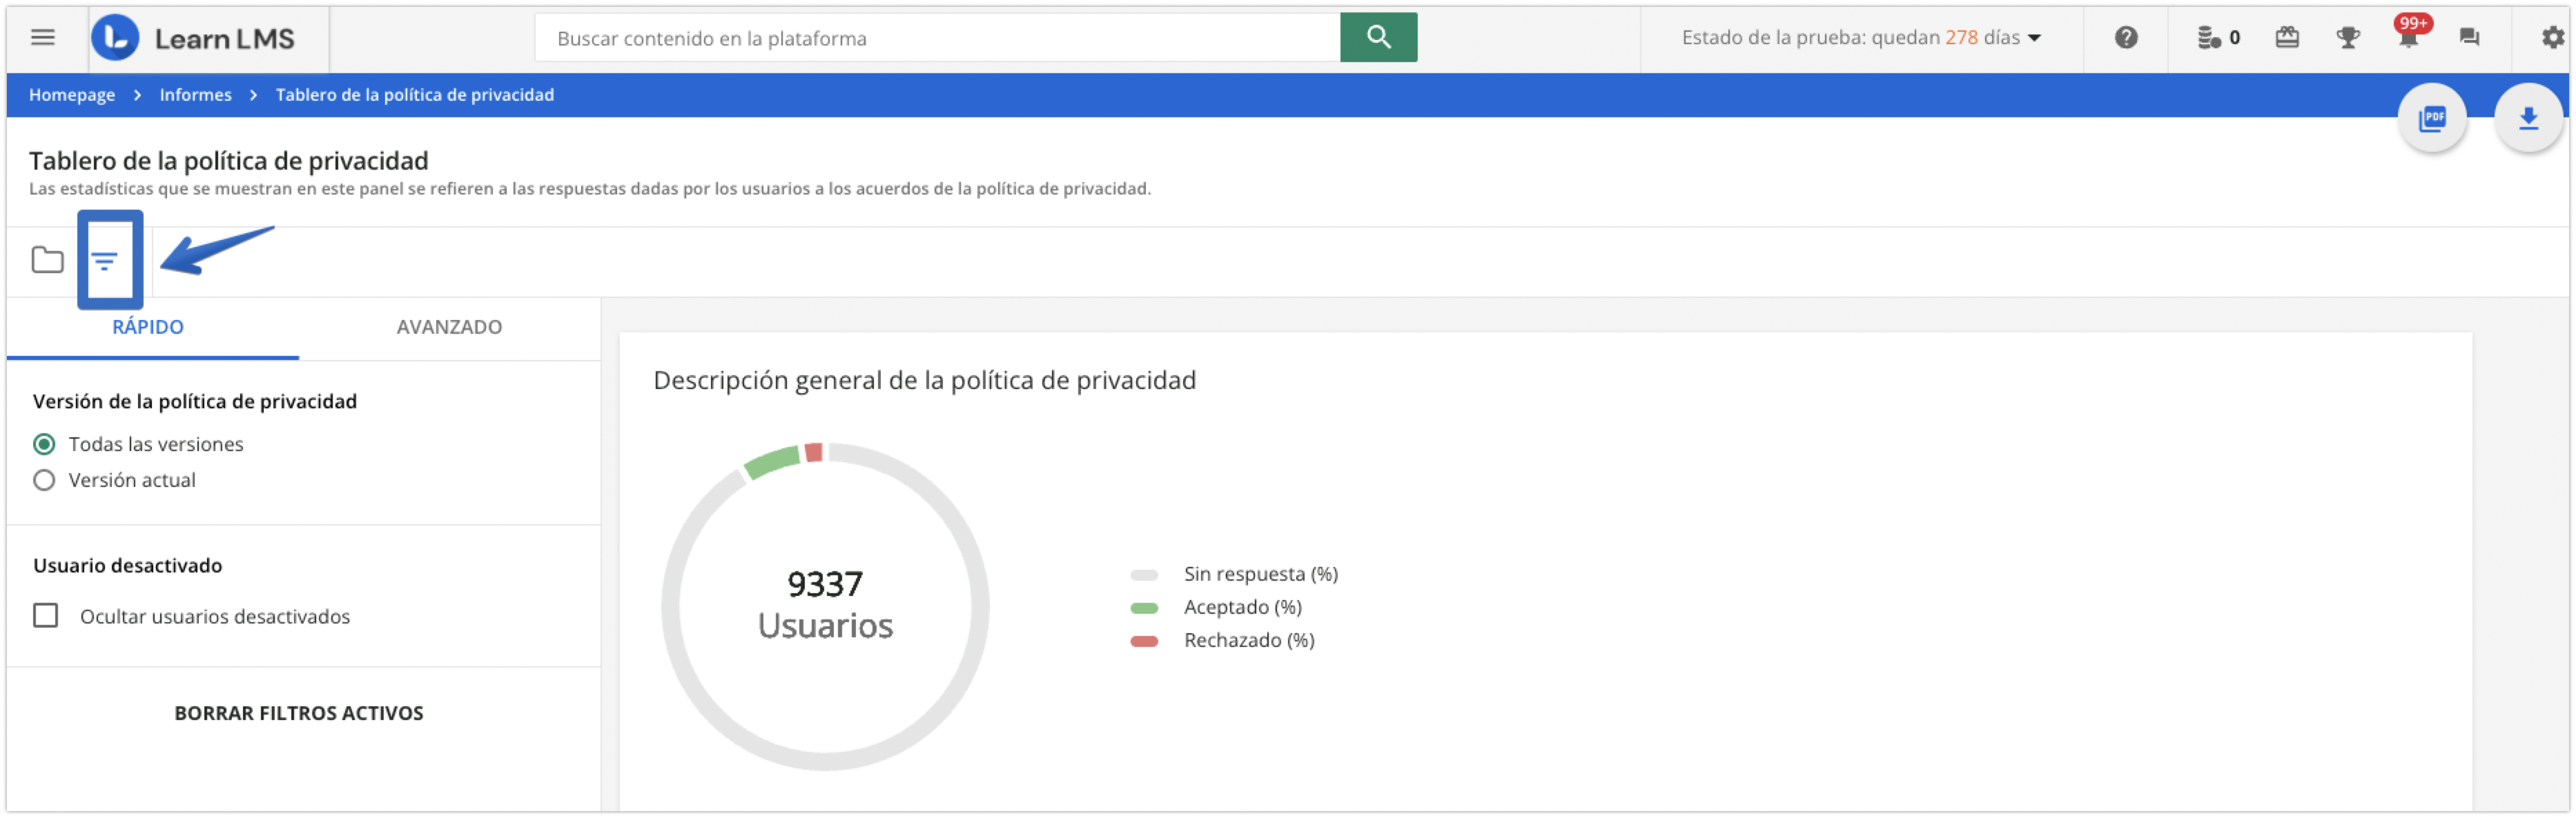Image resolution: width=2576 pixels, height=818 pixels.
Task: Click the Usuario desactivado heading
Action: (x=128, y=566)
